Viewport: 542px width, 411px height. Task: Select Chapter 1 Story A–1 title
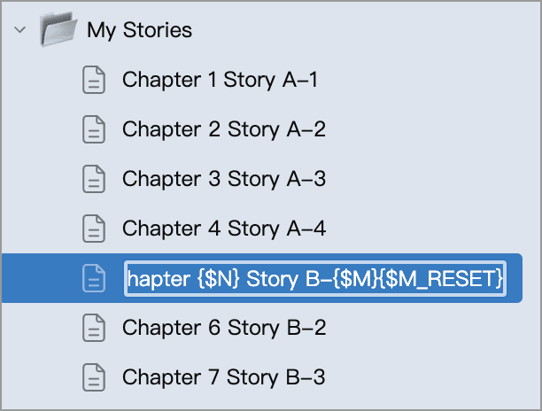tap(220, 81)
